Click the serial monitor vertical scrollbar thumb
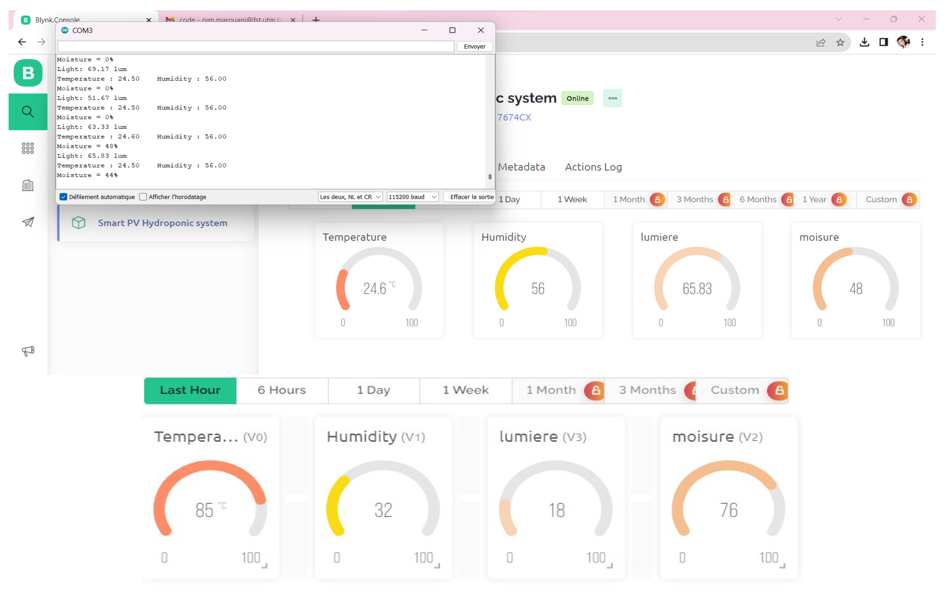948x592 pixels. pyautogui.click(x=490, y=177)
